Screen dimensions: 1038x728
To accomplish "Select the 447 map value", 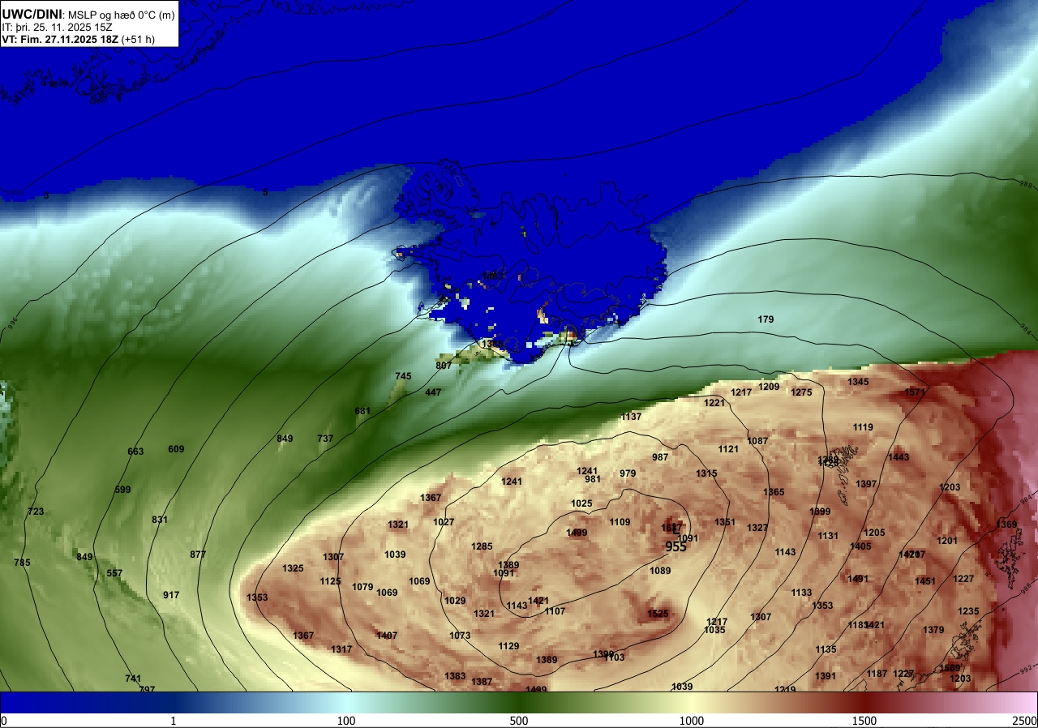I will (433, 392).
